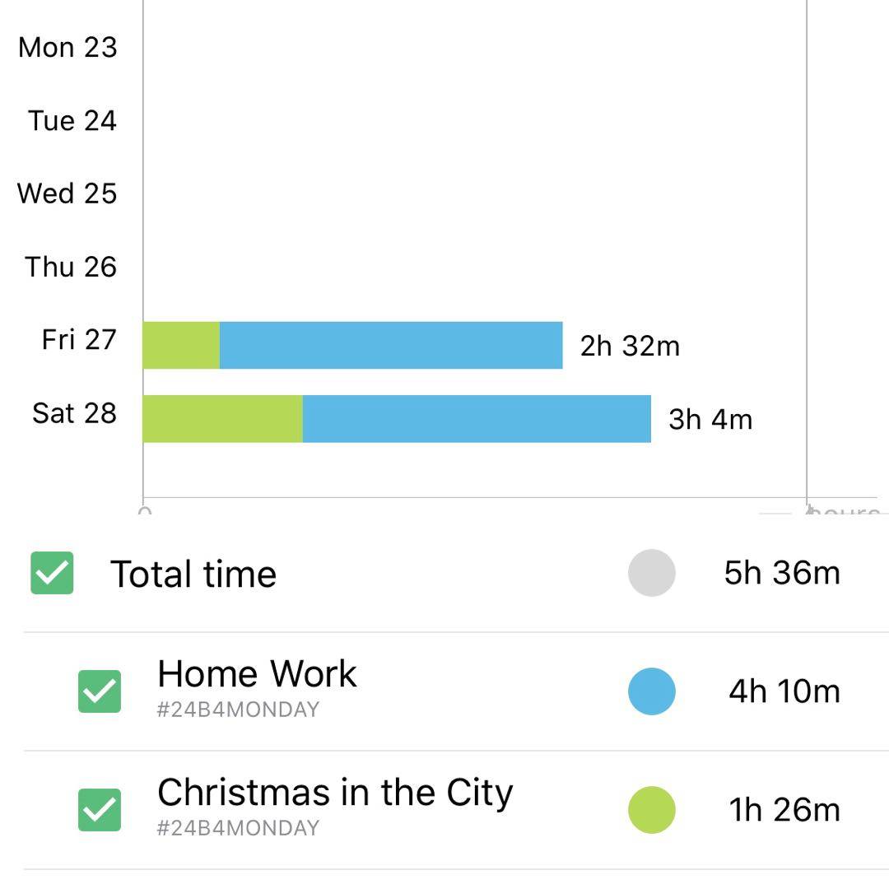
Task: Select the blue segment of Friday's bar
Action: (391, 345)
